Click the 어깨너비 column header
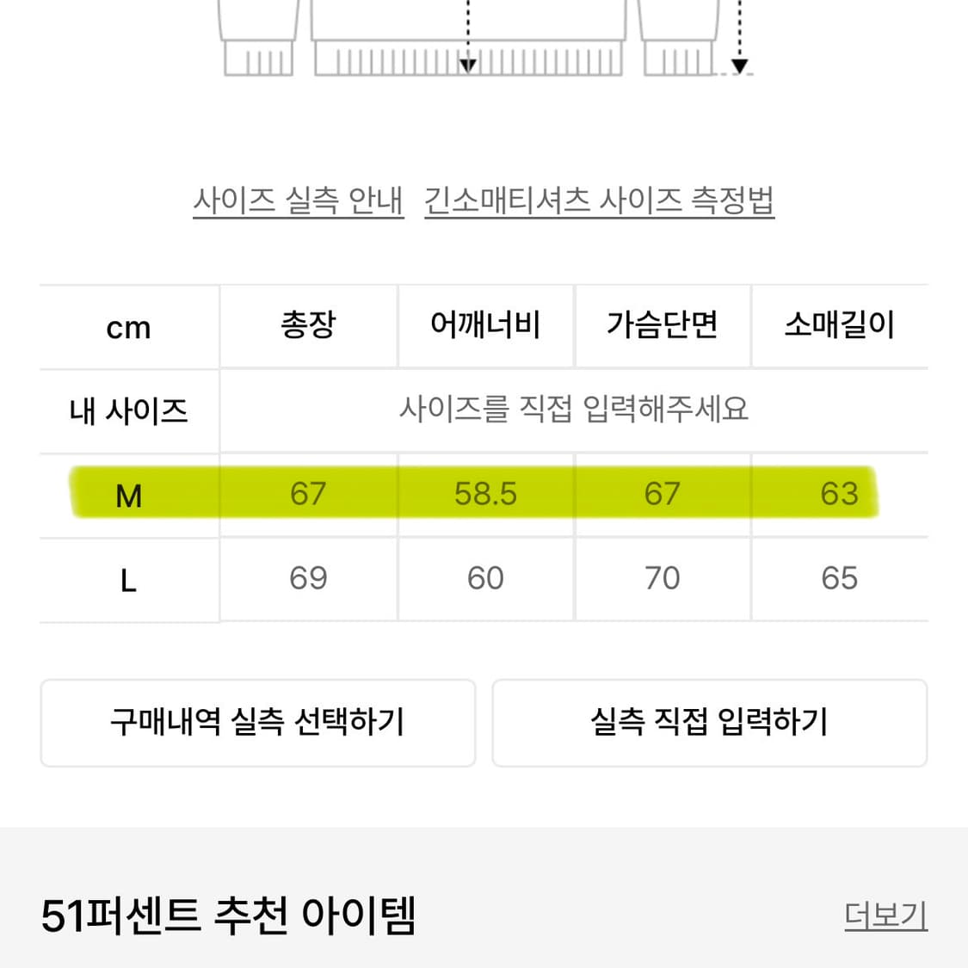968x968 pixels. pyautogui.click(x=486, y=326)
